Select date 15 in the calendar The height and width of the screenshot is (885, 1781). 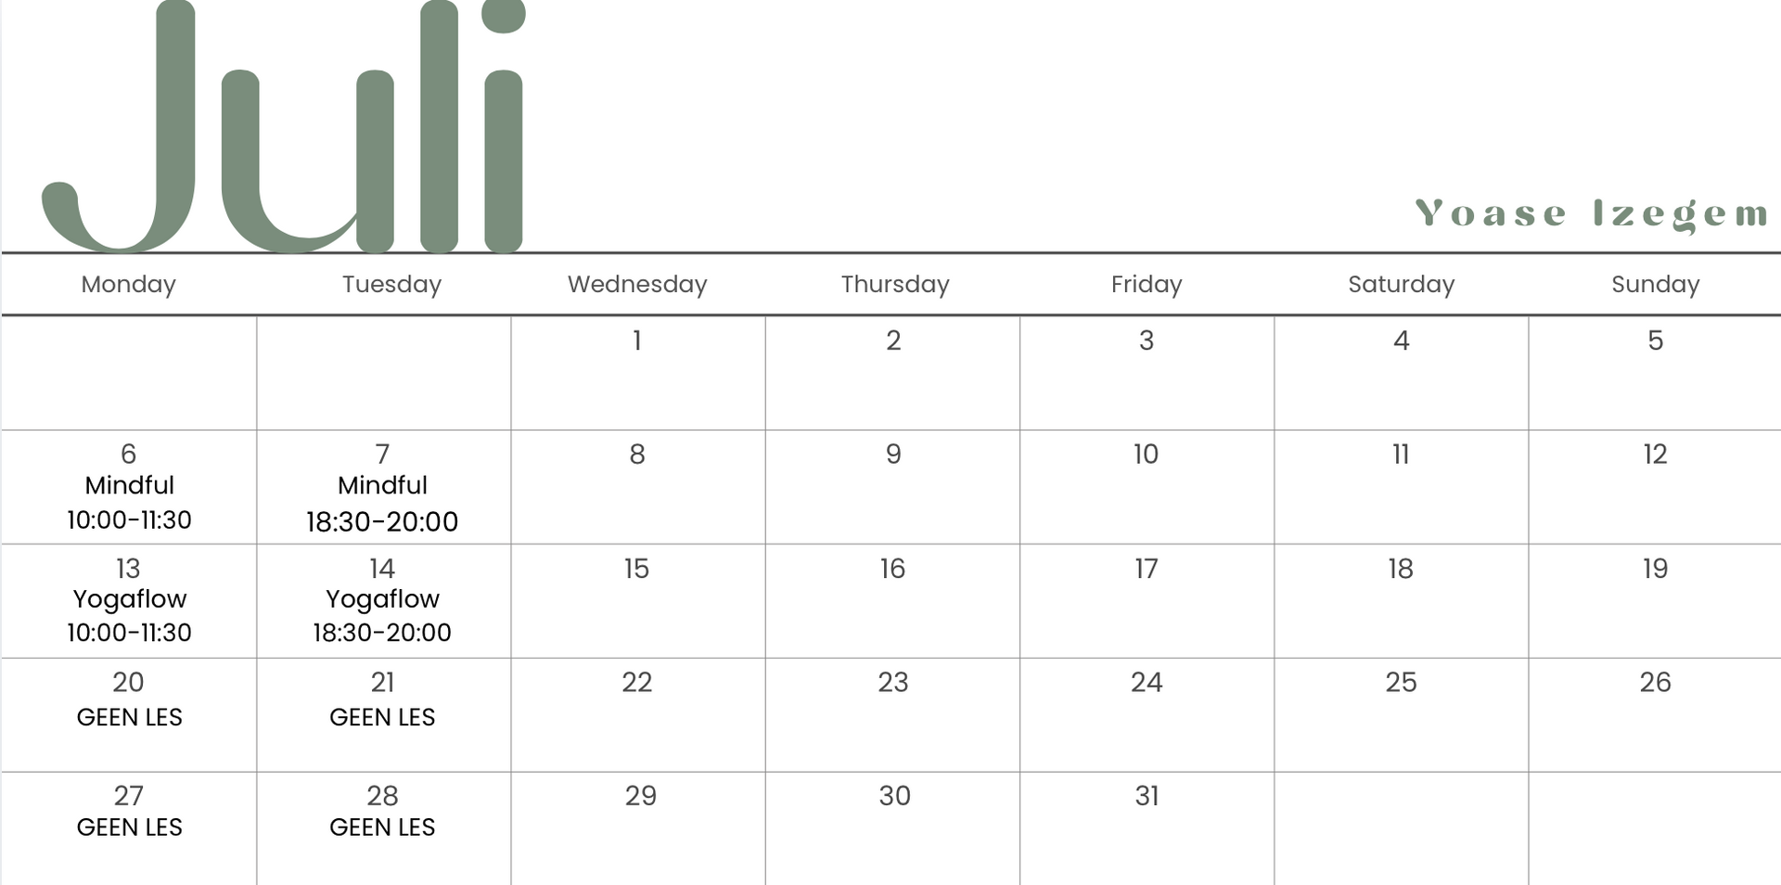(x=636, y=569)
